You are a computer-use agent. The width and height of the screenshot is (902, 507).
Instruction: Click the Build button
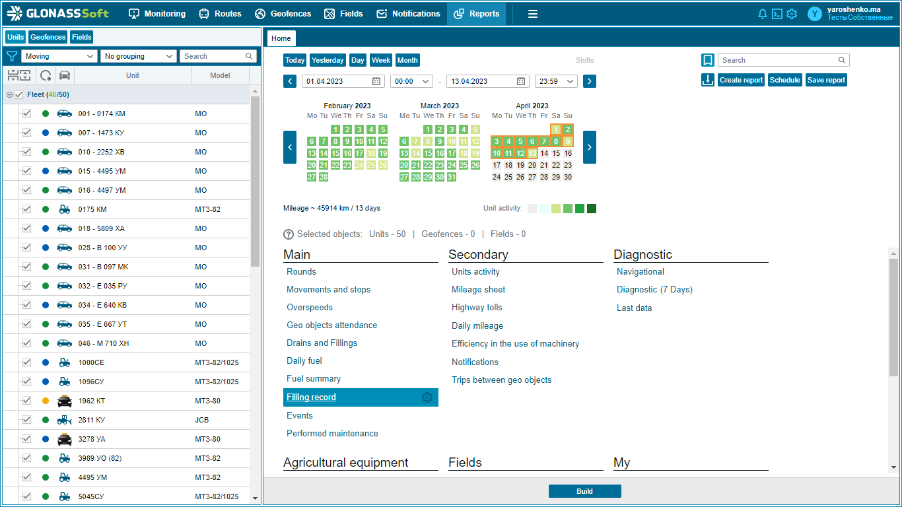[x=584, y=491]
